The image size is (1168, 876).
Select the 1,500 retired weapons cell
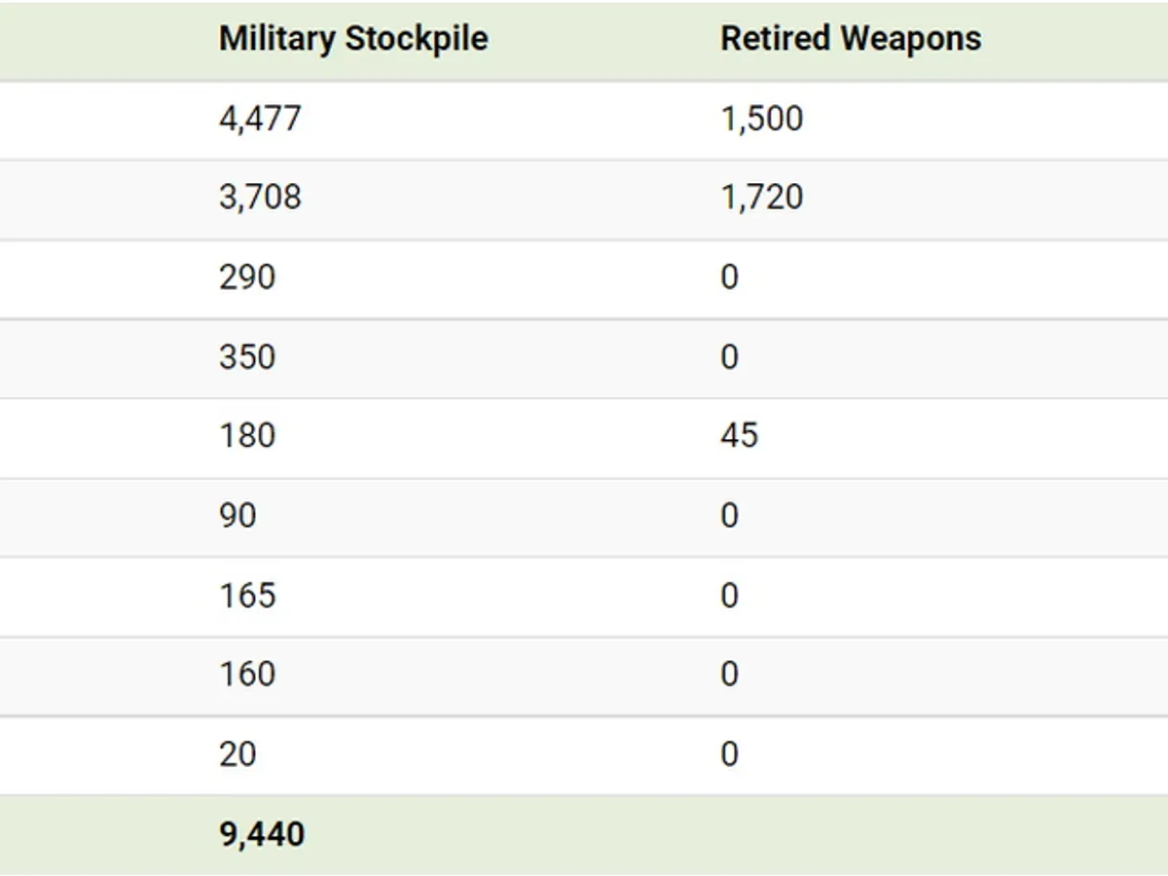click(761, 119)
